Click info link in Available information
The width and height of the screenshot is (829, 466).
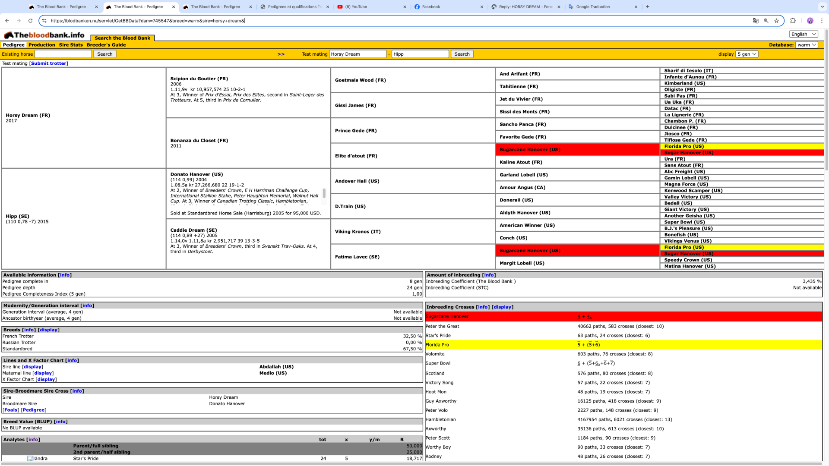pos(65,275)
